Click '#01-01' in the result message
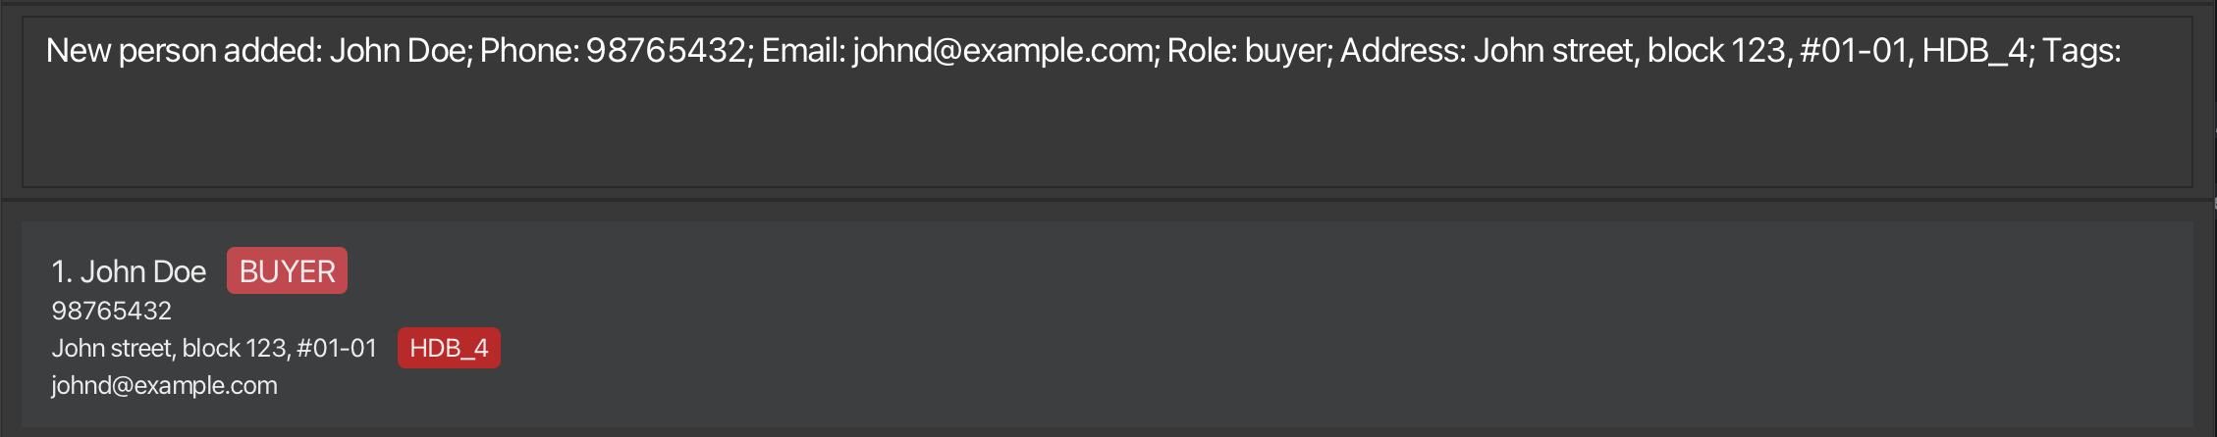The width and height of the screenshot is (2217, 437). pyautogui.click(x=1856, y=51)
